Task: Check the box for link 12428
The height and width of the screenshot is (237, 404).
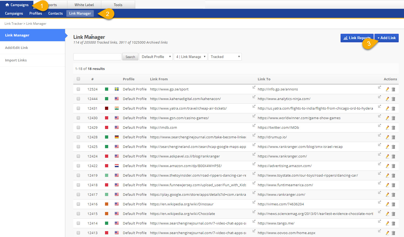Action: coord(78,137)
